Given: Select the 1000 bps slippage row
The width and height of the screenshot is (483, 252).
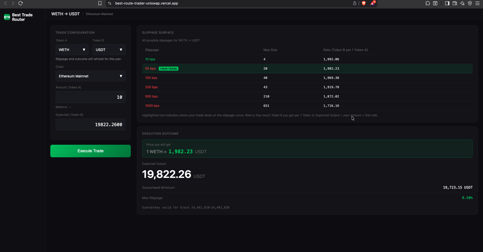Looking at the screenshot, I should (x=226, y=106).
